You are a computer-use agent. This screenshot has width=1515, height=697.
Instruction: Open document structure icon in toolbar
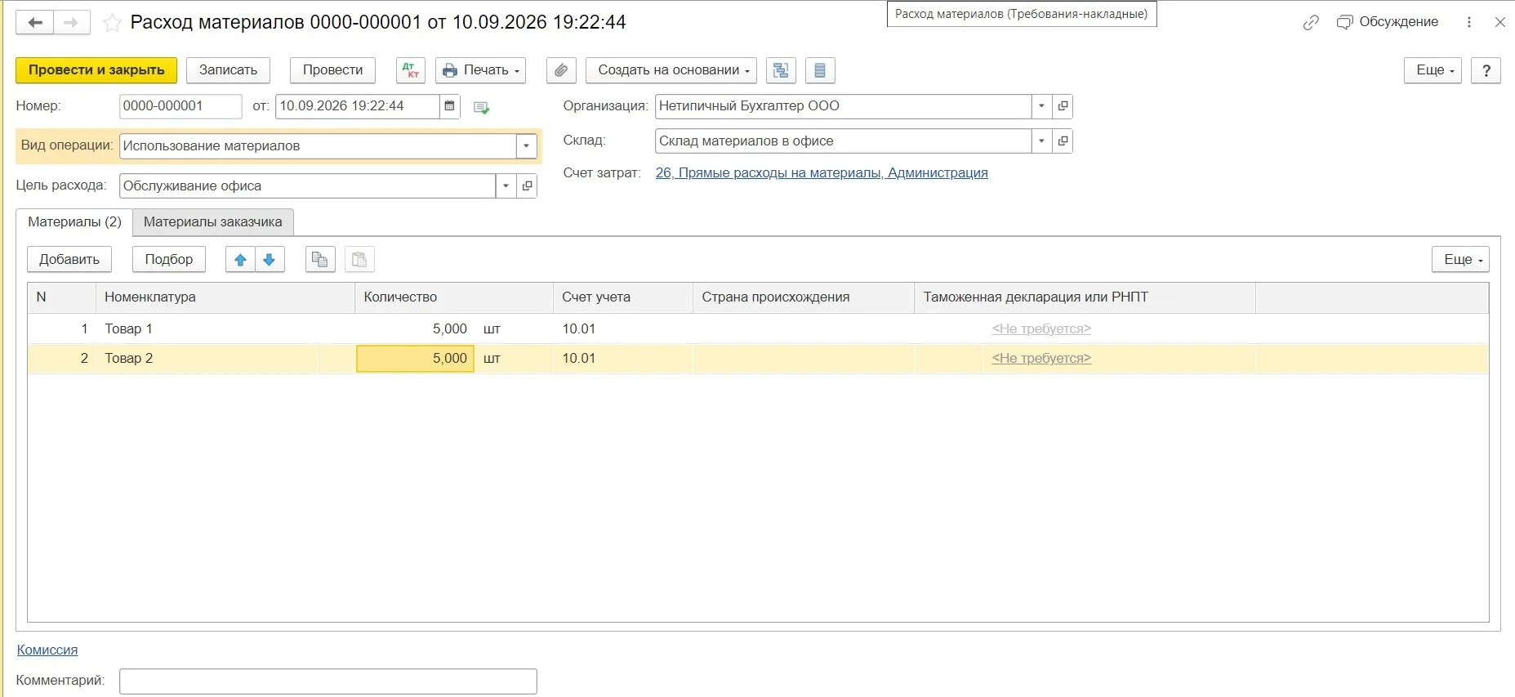[782, 70]
